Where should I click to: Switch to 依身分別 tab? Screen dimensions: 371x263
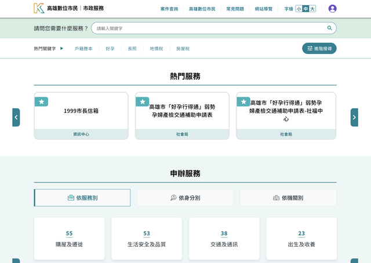185,198
